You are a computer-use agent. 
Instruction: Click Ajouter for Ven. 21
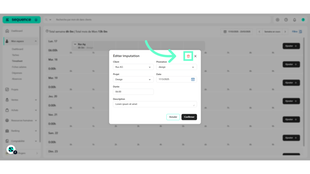point(291,119)
